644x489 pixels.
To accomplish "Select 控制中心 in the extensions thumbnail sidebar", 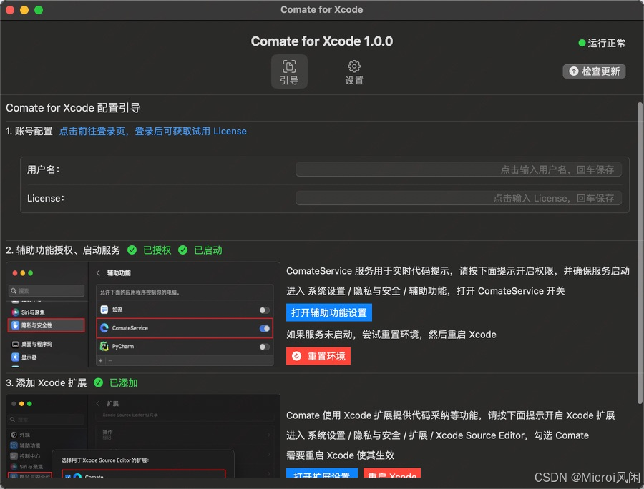I will point(26,456).
